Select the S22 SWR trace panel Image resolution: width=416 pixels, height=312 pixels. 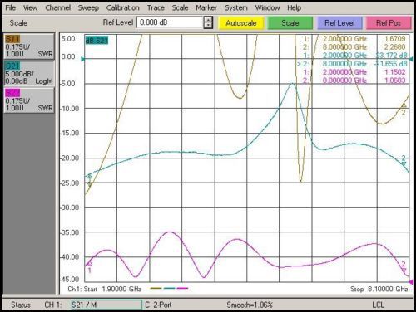29,100
